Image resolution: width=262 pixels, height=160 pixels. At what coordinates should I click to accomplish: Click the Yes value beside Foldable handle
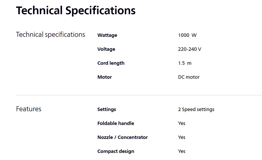click(x=182, y=123)
